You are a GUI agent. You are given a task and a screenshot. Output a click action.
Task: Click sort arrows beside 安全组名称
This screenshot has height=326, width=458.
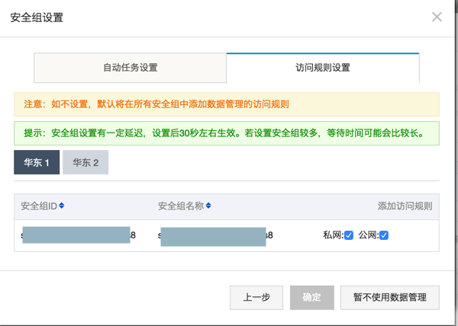[208, 206]
